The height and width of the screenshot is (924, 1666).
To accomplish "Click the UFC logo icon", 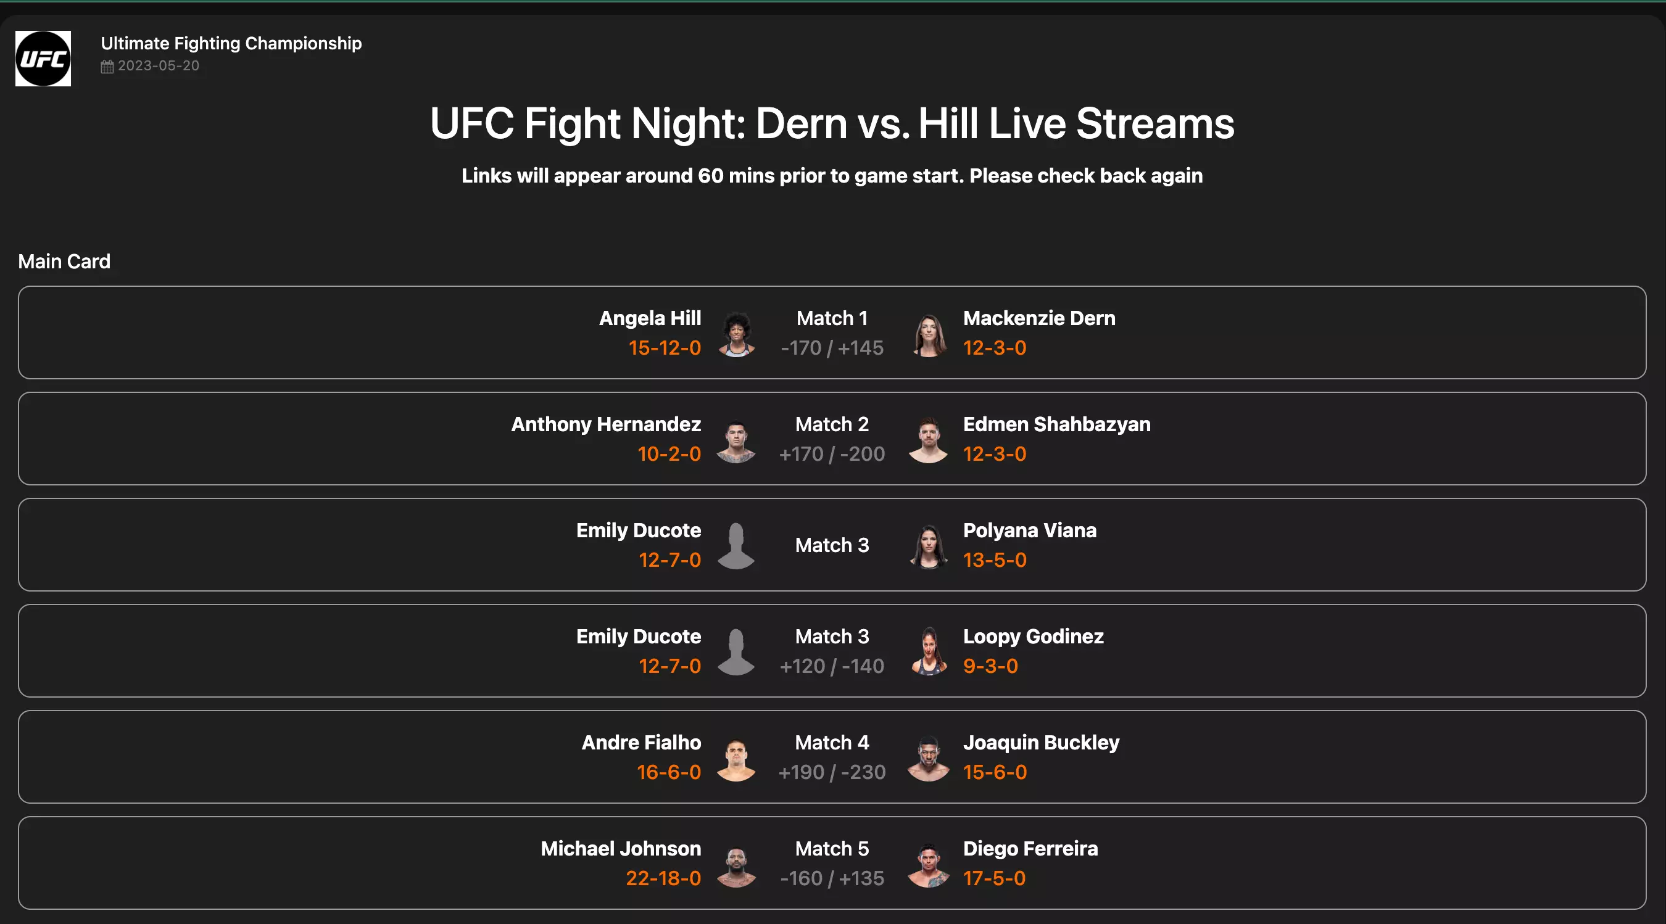I will [43, 59].
